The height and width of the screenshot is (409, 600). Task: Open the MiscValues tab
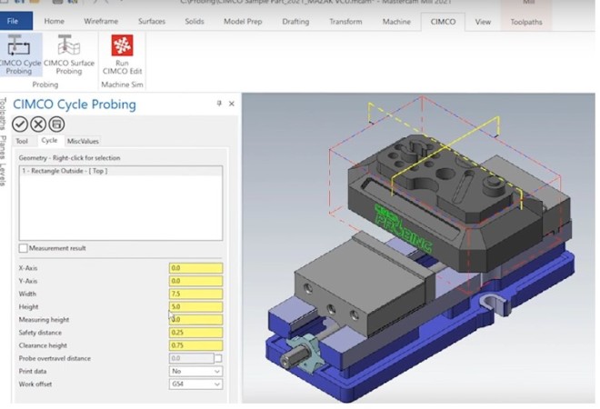(83, 141)
